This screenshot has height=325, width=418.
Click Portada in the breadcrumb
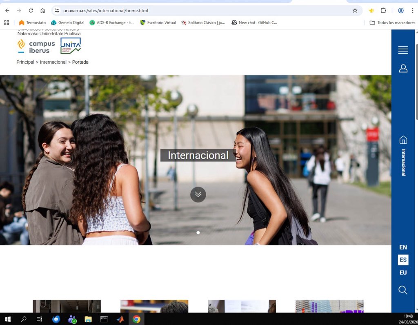tap(80, 62)
